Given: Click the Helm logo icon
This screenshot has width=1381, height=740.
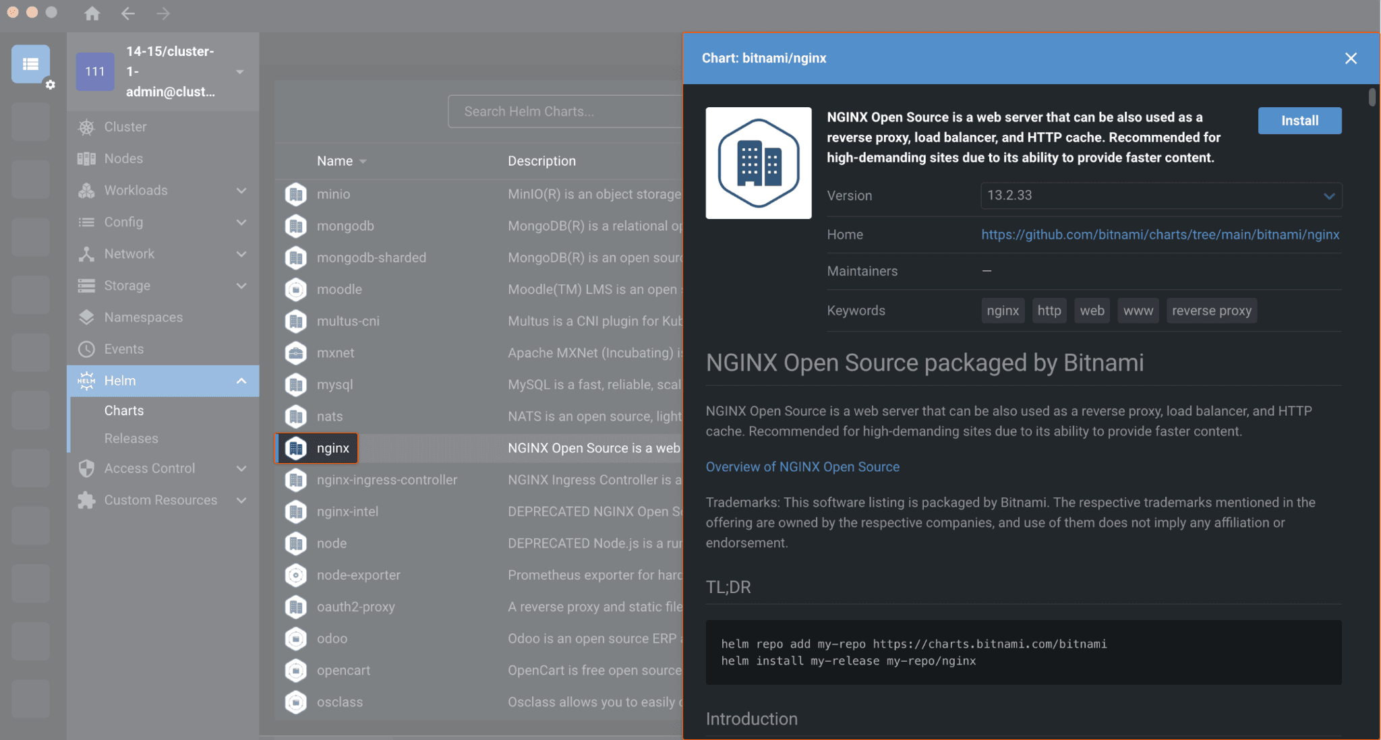Looking at the screenshot, I should pos(86,381).
